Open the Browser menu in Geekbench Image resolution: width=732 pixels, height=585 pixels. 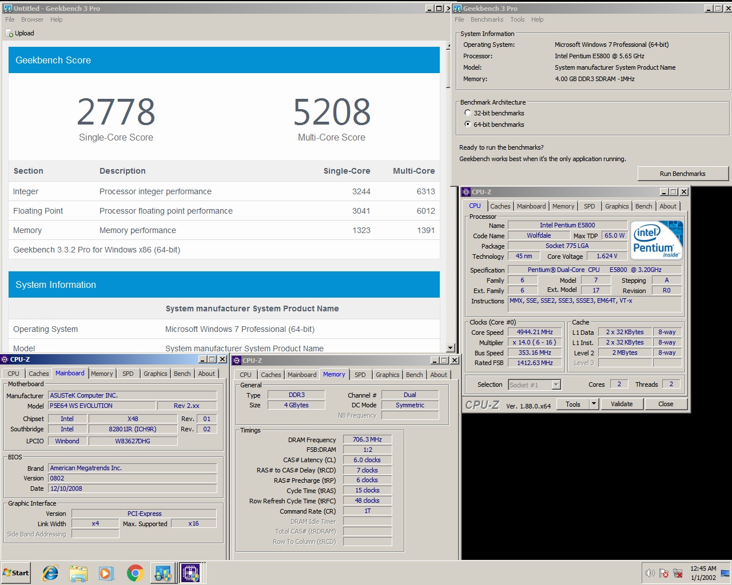(x=33, y=19)
